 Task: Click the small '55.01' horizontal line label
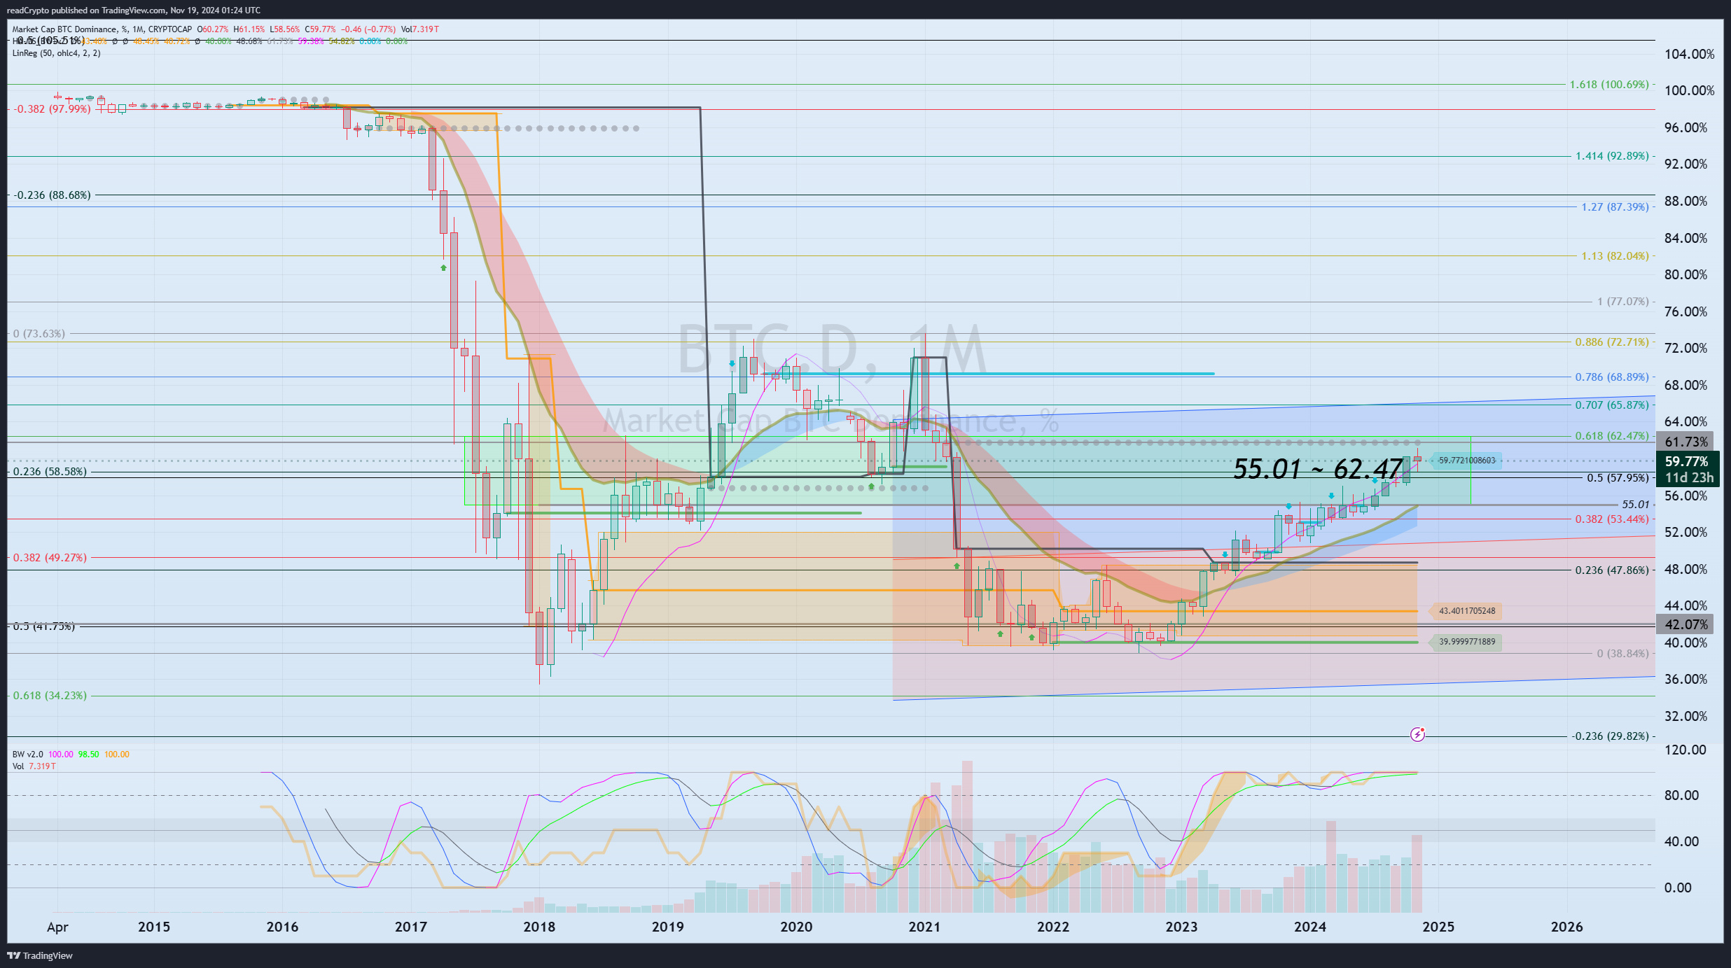click(x=1636, y=505)
